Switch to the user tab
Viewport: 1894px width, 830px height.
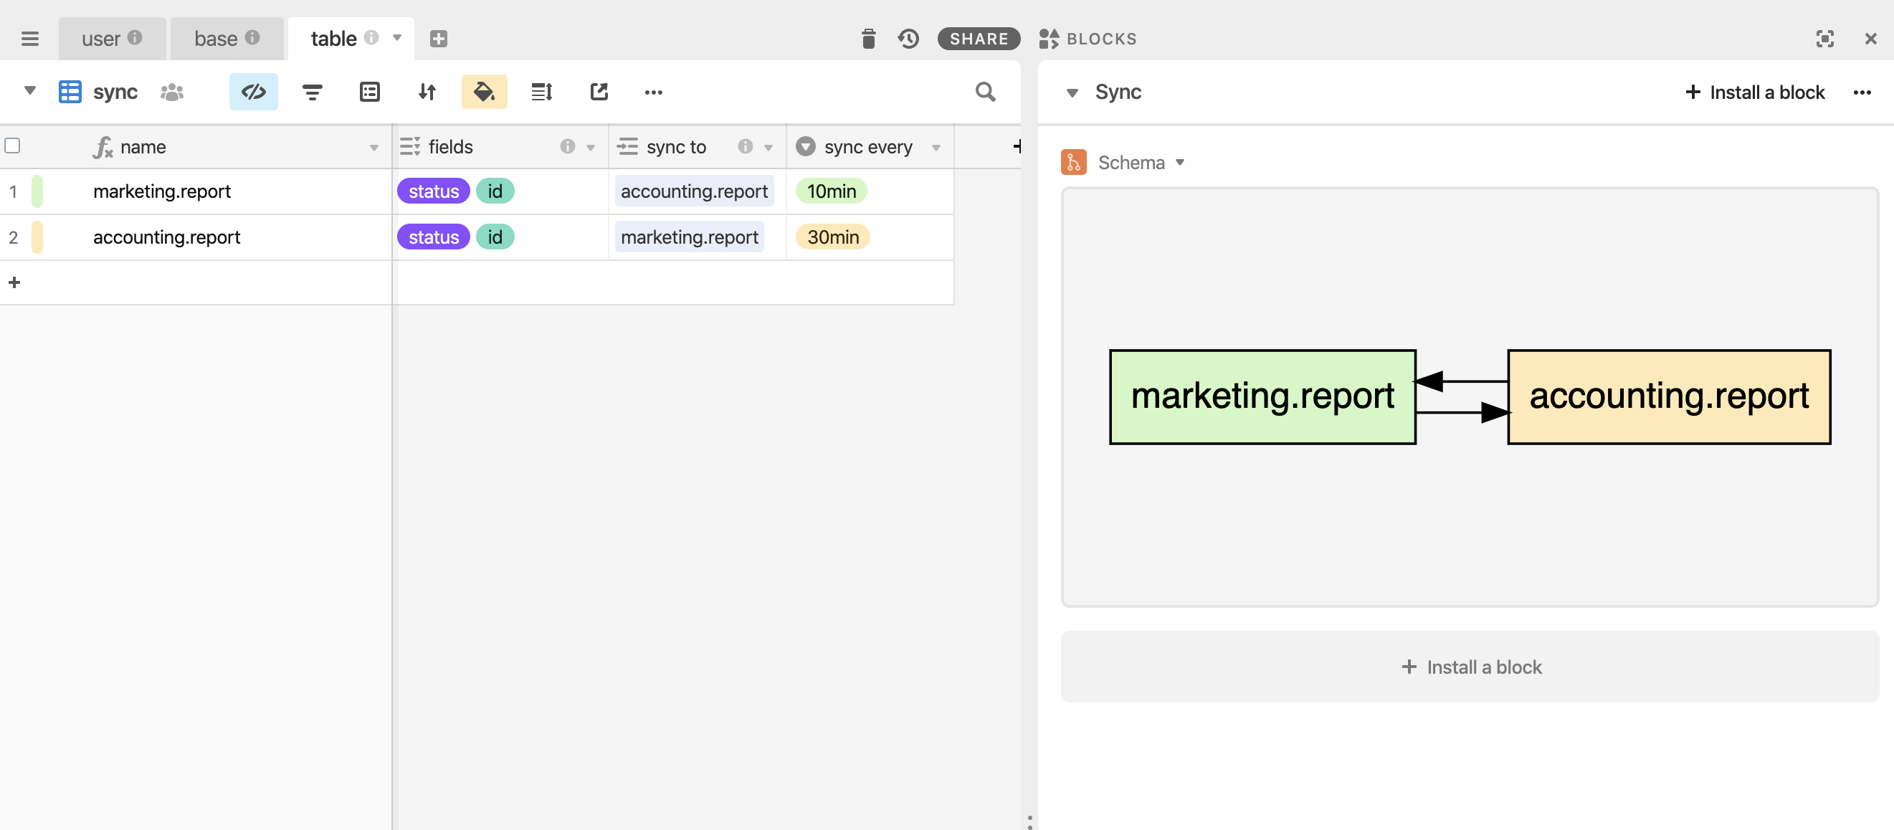tap(102, 38)
